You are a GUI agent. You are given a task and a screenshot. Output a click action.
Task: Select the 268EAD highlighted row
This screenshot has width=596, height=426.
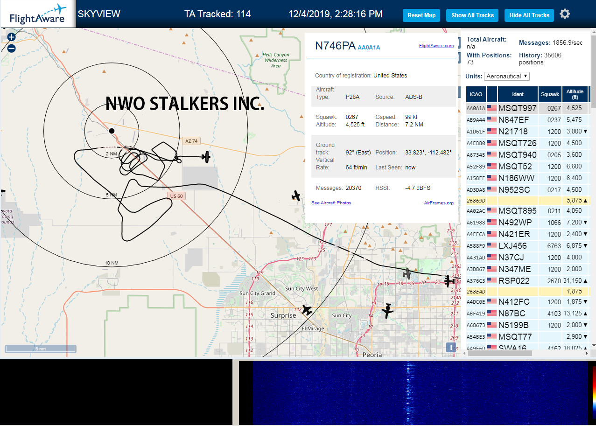click(x=527, y=292)
